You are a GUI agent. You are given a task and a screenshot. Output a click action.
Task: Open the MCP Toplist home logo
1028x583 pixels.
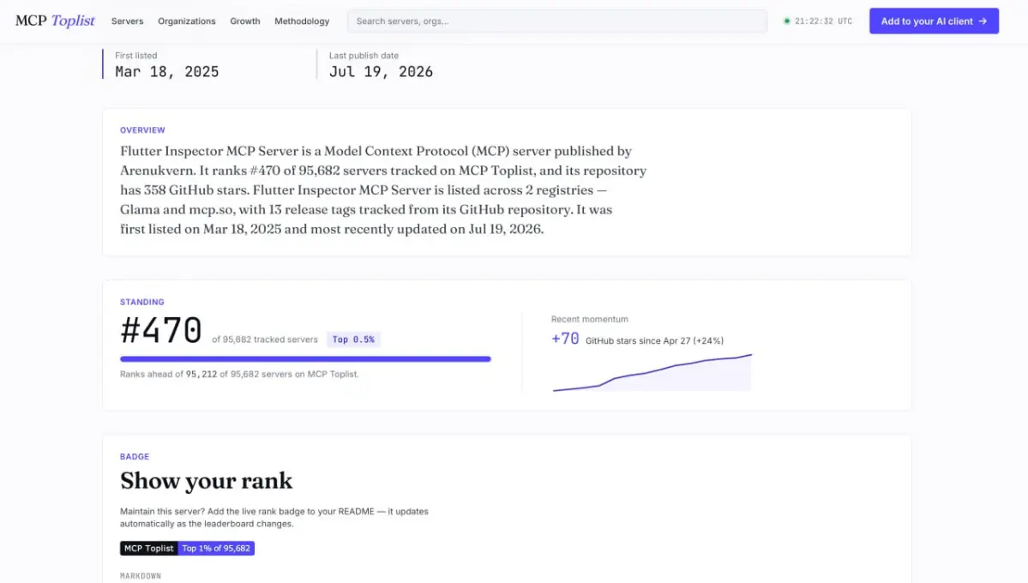pyautogui.click(x=55, y=21)
